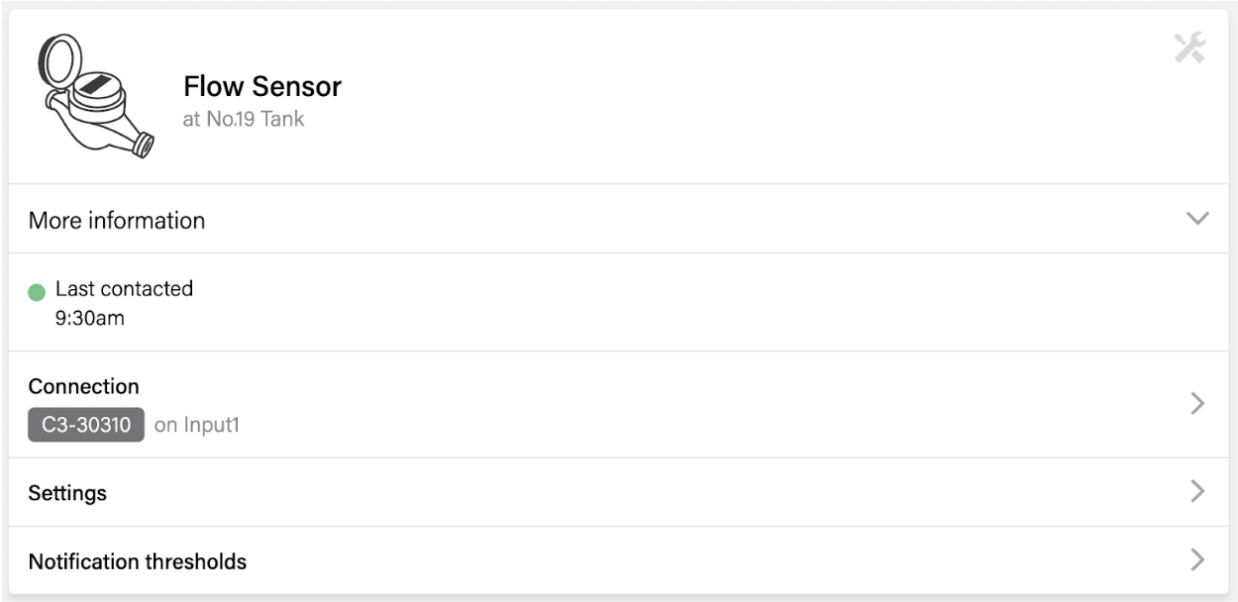Viewport: 1238px width, 602px height.
Task: Click the 9:30am contact time
Action: (x=90, y=319)
